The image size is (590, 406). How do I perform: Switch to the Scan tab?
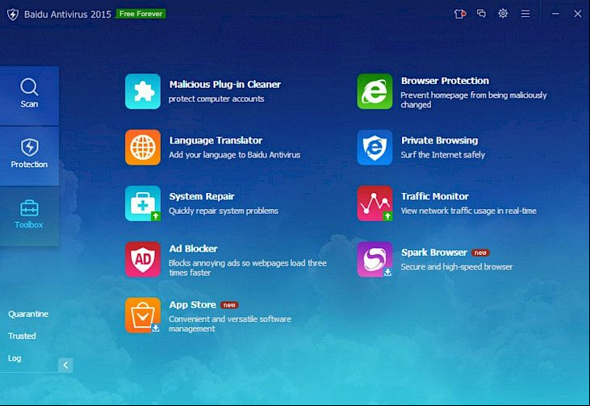tap(29, 95)
